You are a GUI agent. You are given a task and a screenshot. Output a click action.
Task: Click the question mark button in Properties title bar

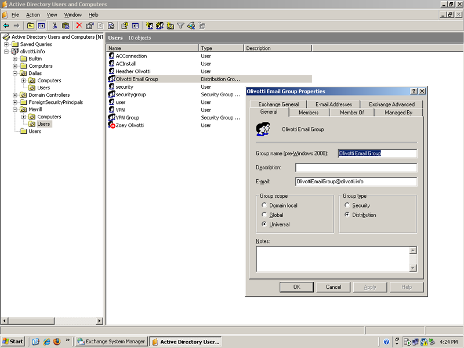pos(414,91)
